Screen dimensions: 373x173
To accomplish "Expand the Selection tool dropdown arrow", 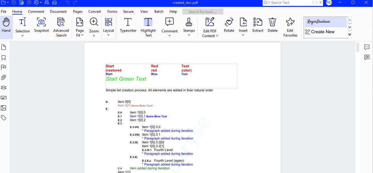I will (23, 36).
